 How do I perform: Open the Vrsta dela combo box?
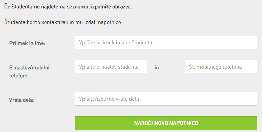click(166, 99)
